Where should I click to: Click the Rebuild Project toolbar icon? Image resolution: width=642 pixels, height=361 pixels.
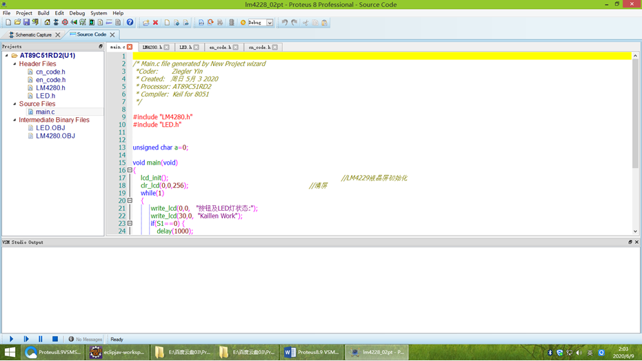click(210, 23)
